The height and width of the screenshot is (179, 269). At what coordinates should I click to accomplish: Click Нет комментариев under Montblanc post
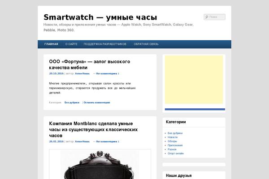tap(107, 141)
